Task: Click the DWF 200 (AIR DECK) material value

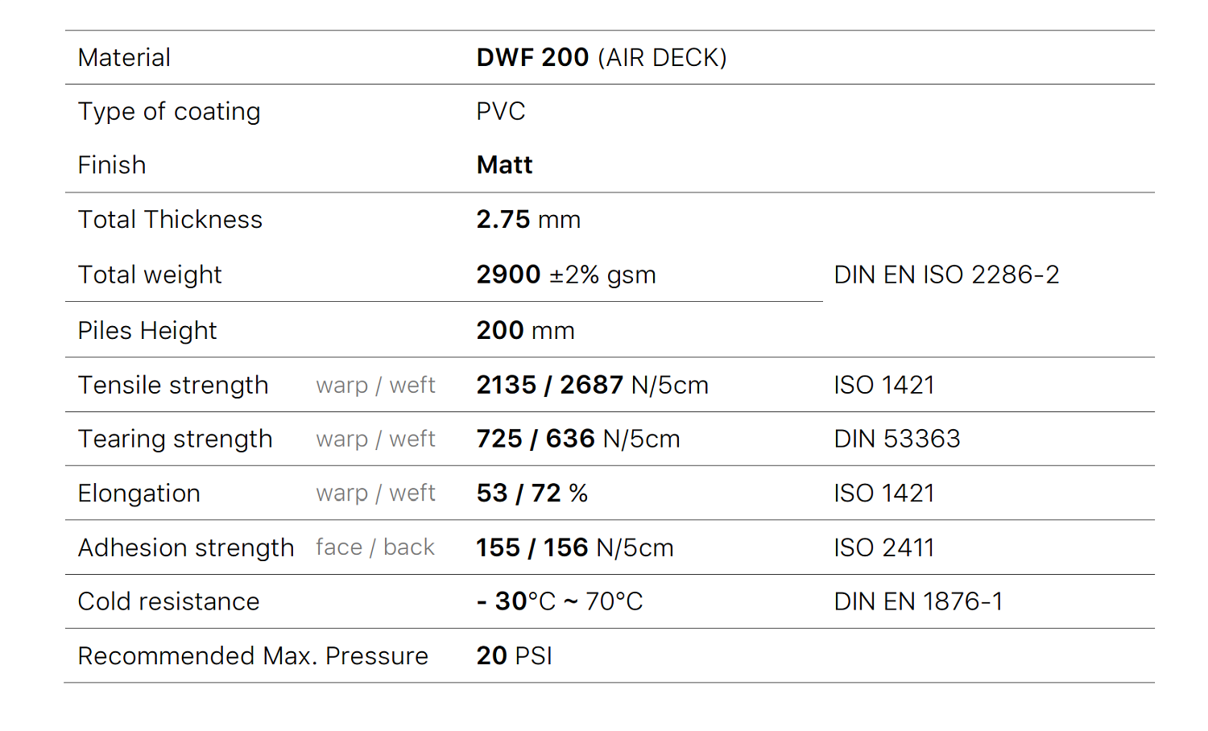Action: (x=601, y=58)
